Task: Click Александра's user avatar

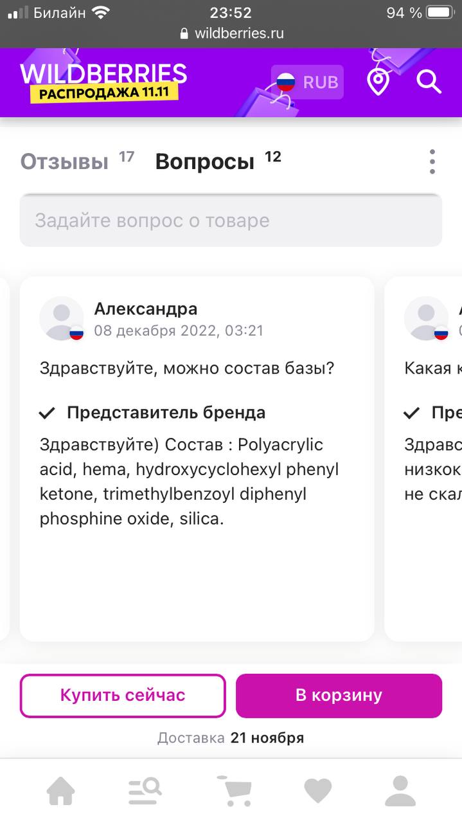Action: coord(62,318)
